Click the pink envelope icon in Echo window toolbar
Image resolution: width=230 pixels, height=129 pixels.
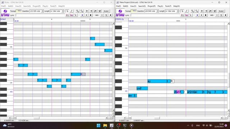(x=72, y=15)
